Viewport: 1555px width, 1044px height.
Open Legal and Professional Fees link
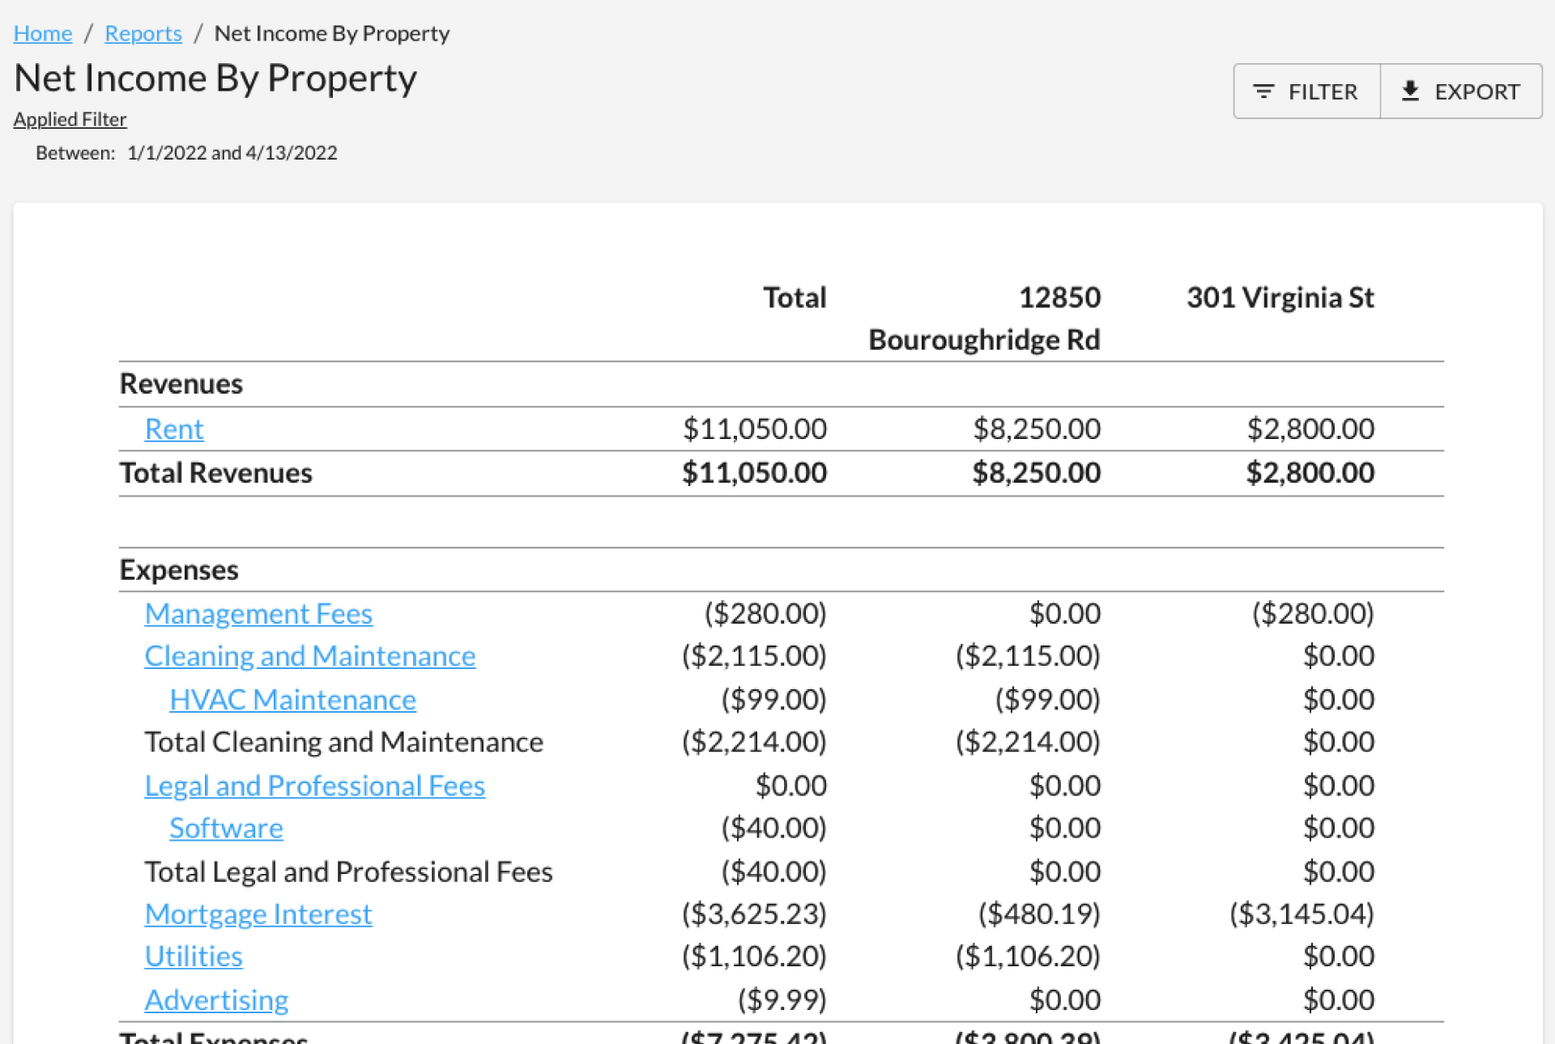(314, 785)
